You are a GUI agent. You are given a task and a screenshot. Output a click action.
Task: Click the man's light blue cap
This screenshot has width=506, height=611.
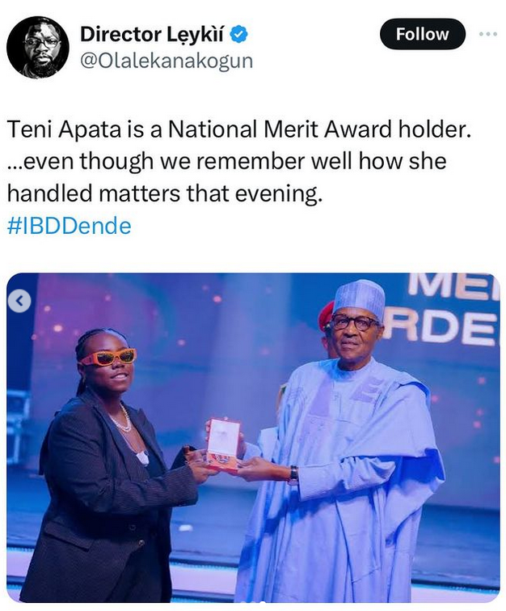361,296
